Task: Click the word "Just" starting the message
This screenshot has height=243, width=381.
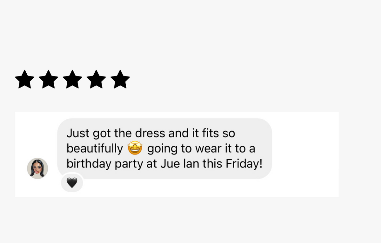Action: click(x=78, y=133)
